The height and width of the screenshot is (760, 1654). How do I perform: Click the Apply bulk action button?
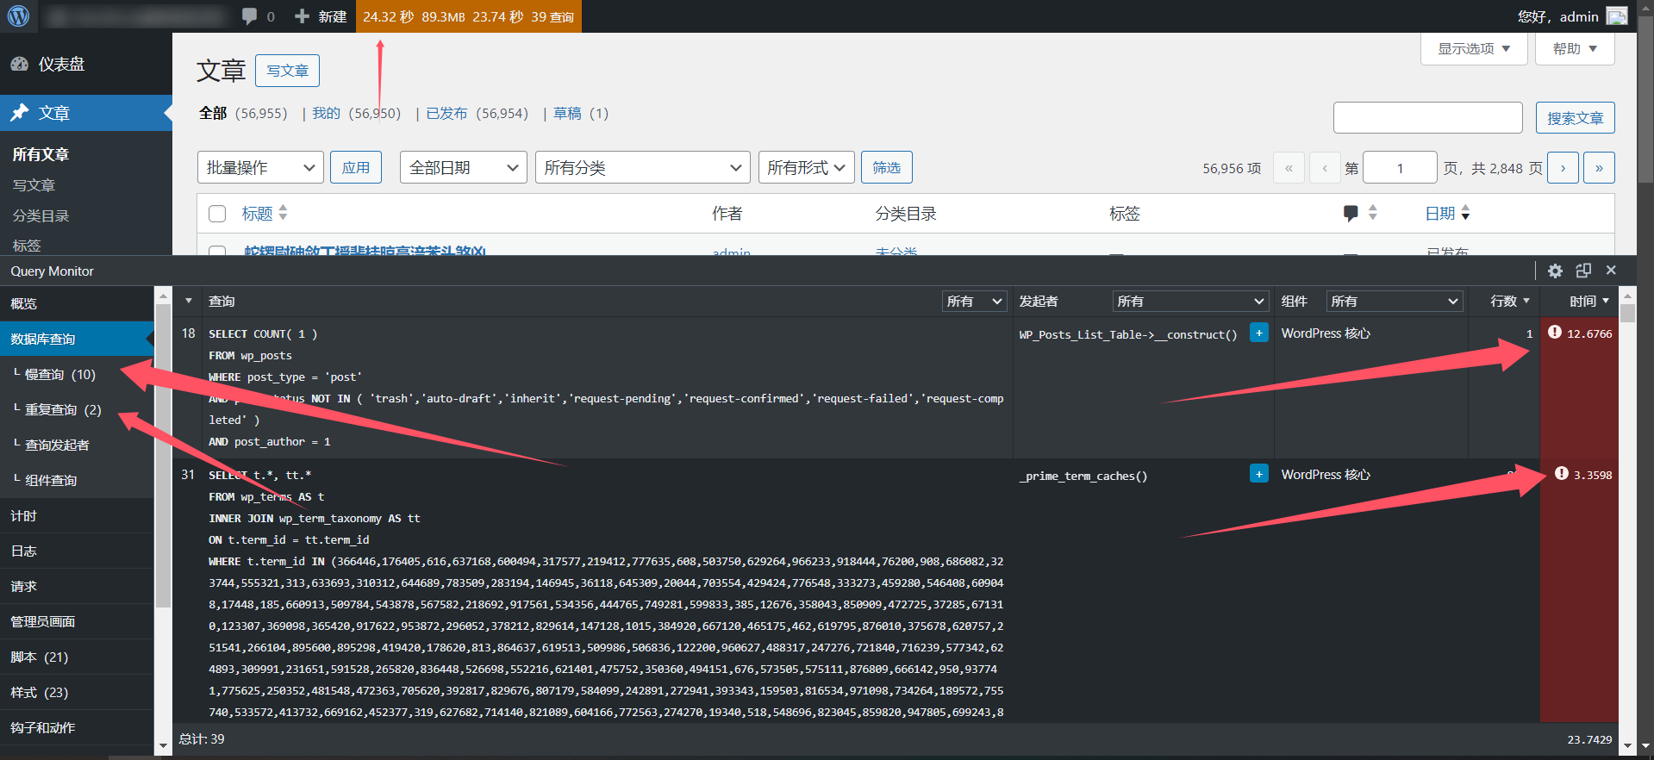[356, 167]
